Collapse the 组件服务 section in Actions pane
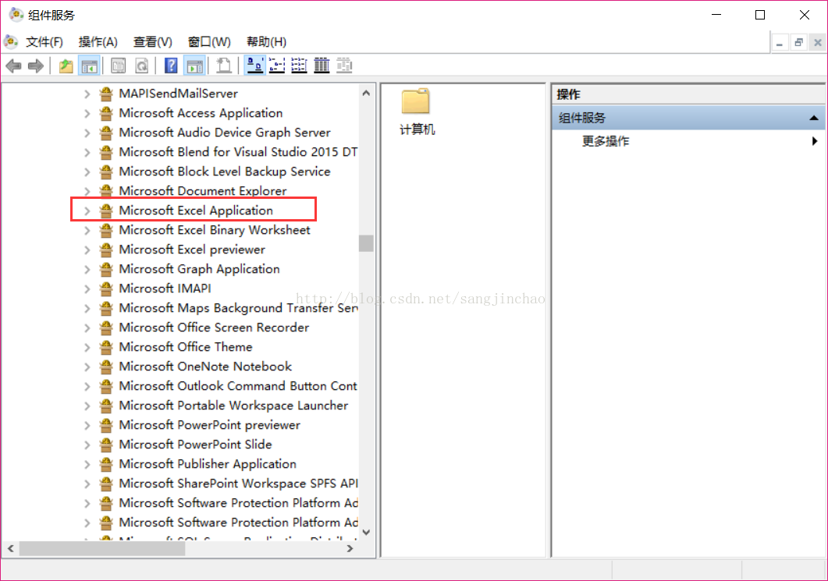Viewport: 828px width, 581px height. click(x=815, y=117)
